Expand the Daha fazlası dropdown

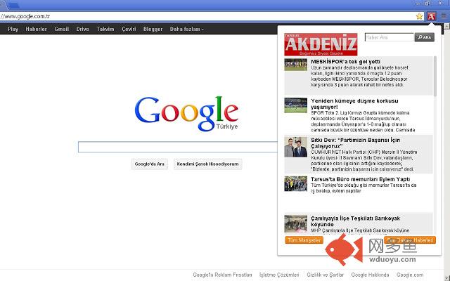click(186, 29)
